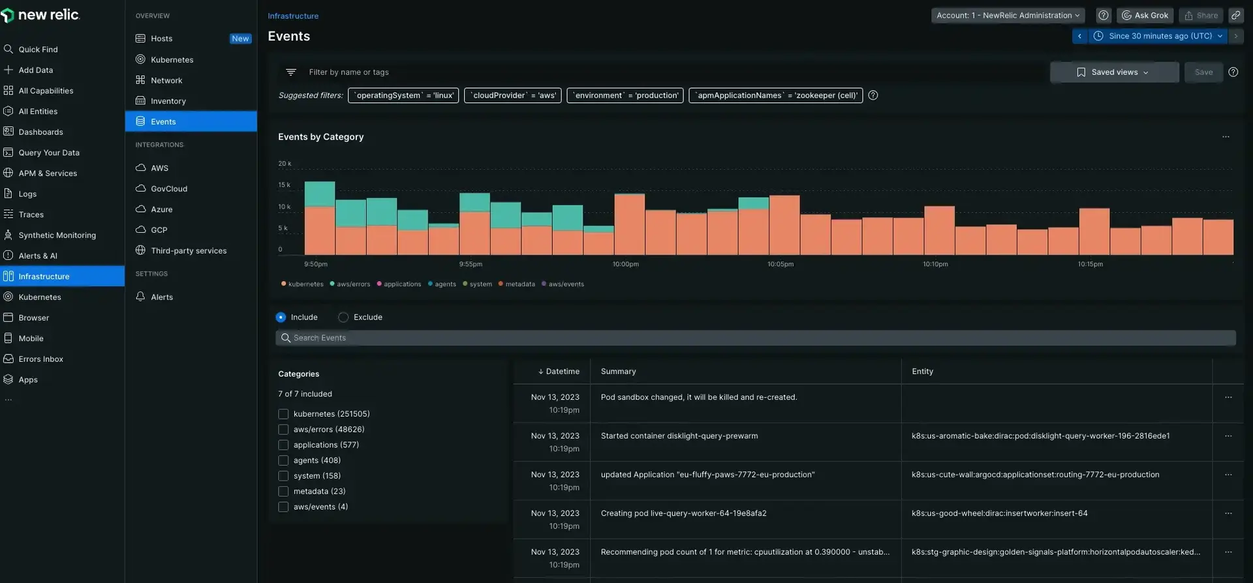Apply suggested filter environment = production

pyautogui.click(x=625, y=96)
